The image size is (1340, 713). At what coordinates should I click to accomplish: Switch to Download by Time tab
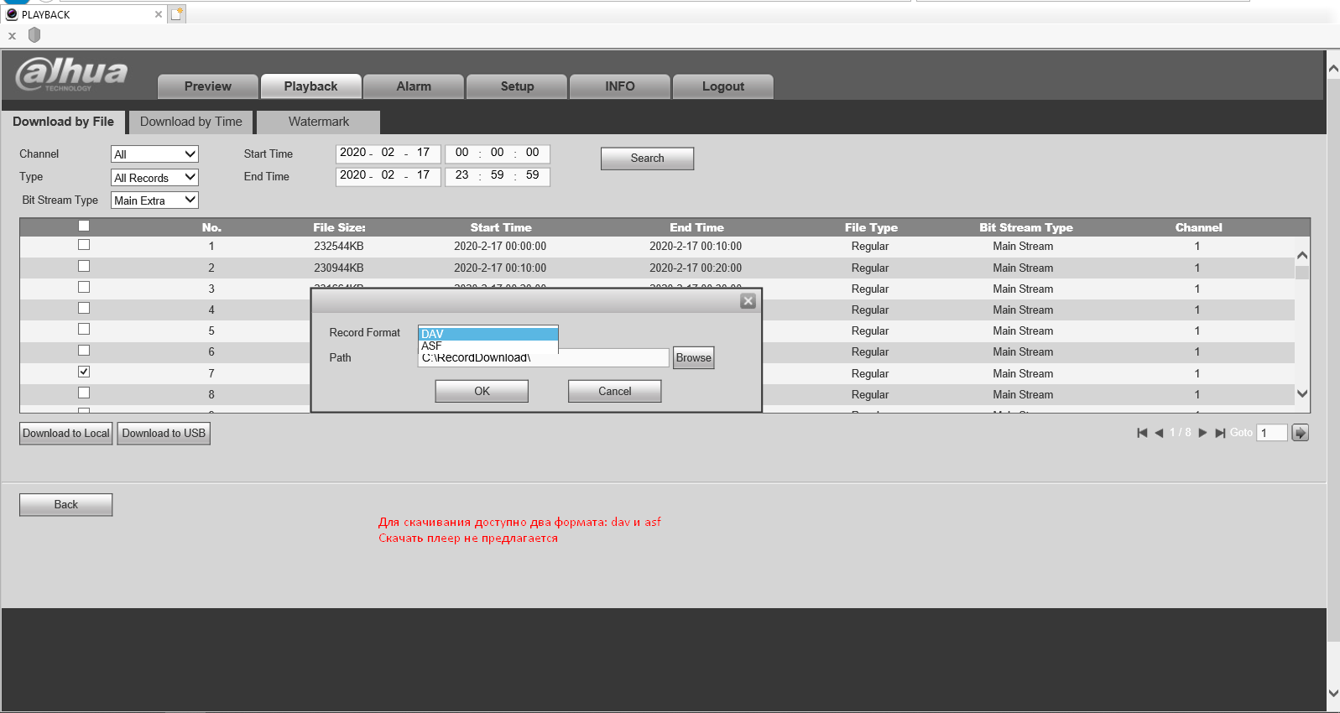[190, 122]
